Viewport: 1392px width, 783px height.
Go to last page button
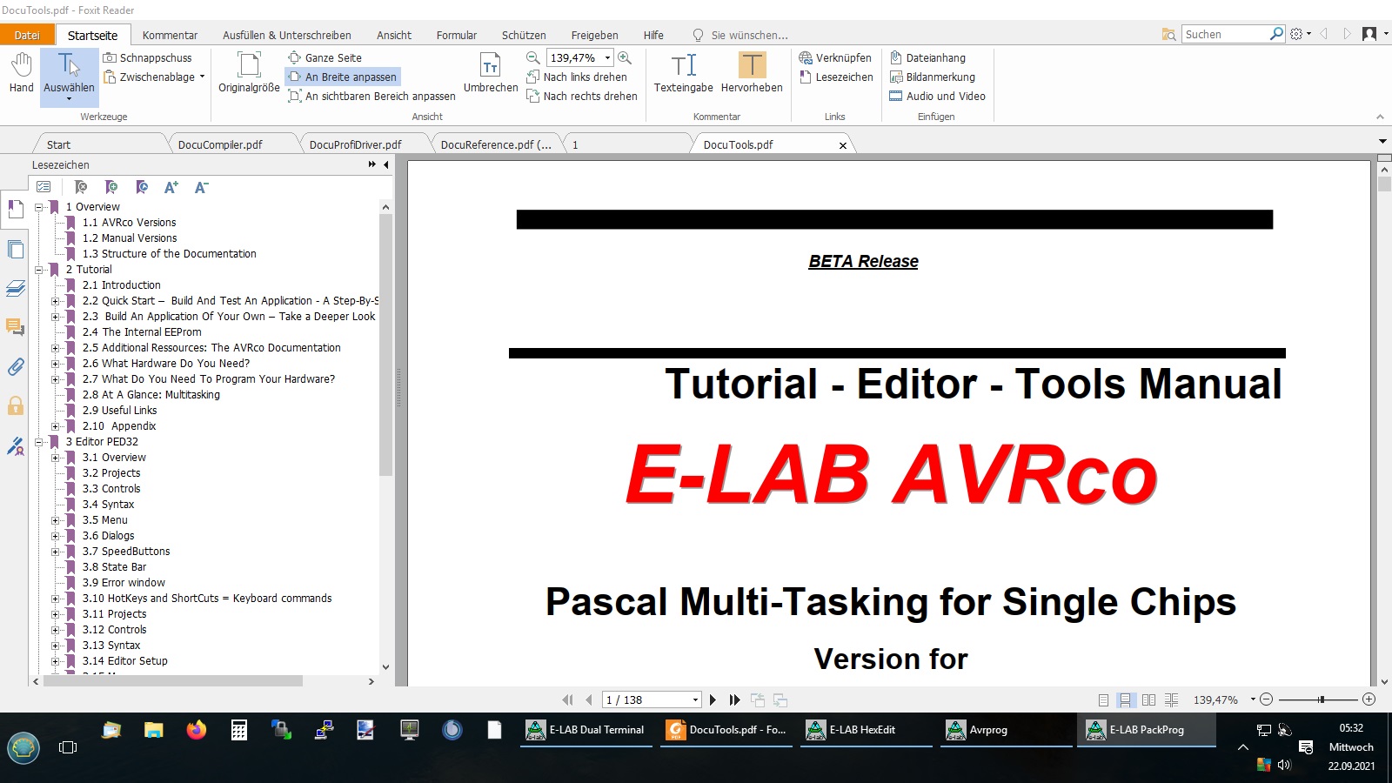pos(734,699)
